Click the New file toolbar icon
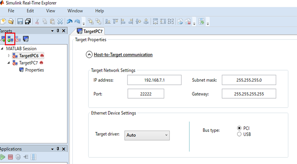This screenshot has width=297, height=164. [3, 21]
